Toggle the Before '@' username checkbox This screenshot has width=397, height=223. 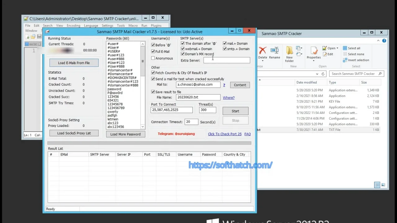click(153, 45)
